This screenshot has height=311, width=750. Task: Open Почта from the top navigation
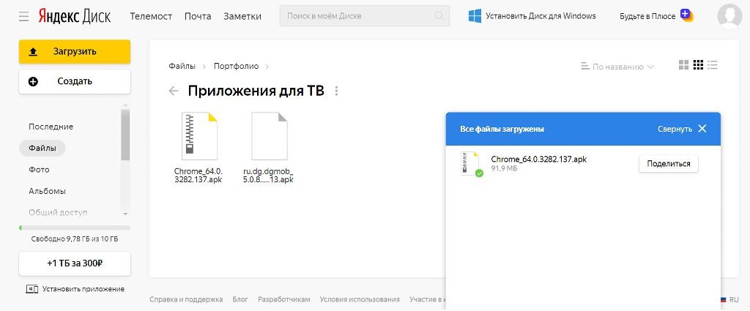[x=198, y=16]
